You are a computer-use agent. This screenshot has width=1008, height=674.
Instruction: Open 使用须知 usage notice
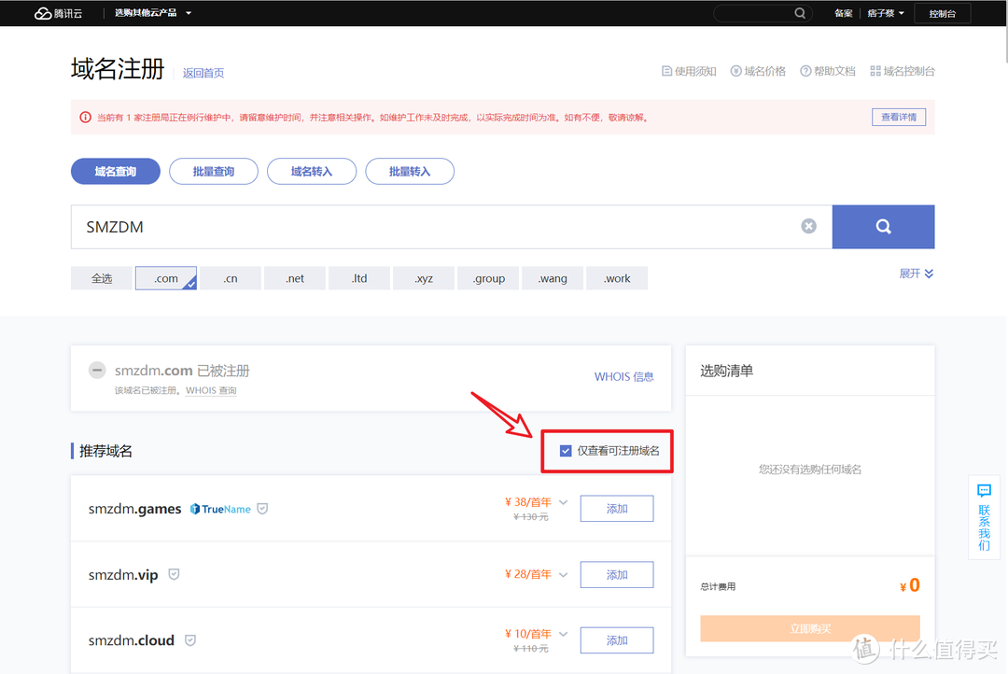click(x=689, y=71)
